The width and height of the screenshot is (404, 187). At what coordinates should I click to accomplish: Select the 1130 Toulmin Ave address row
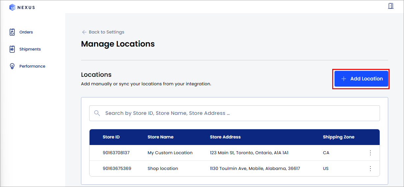pyautogui.click(x=234, y=169)
